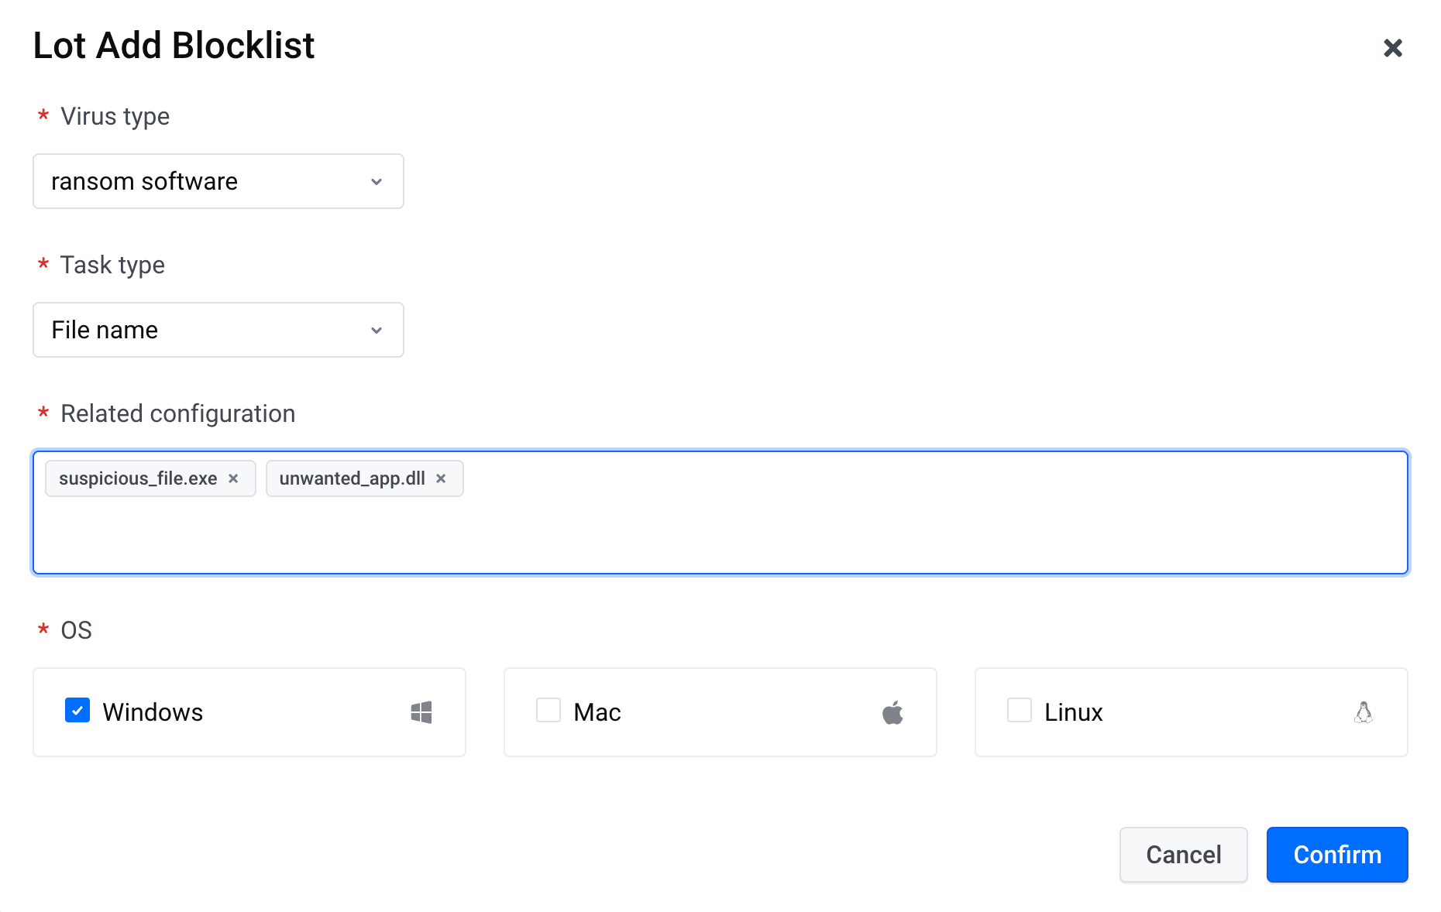Close the Lot Add Blocklist dialog
Viewport: 1441px width, 912px height.
click(1392, 48)
